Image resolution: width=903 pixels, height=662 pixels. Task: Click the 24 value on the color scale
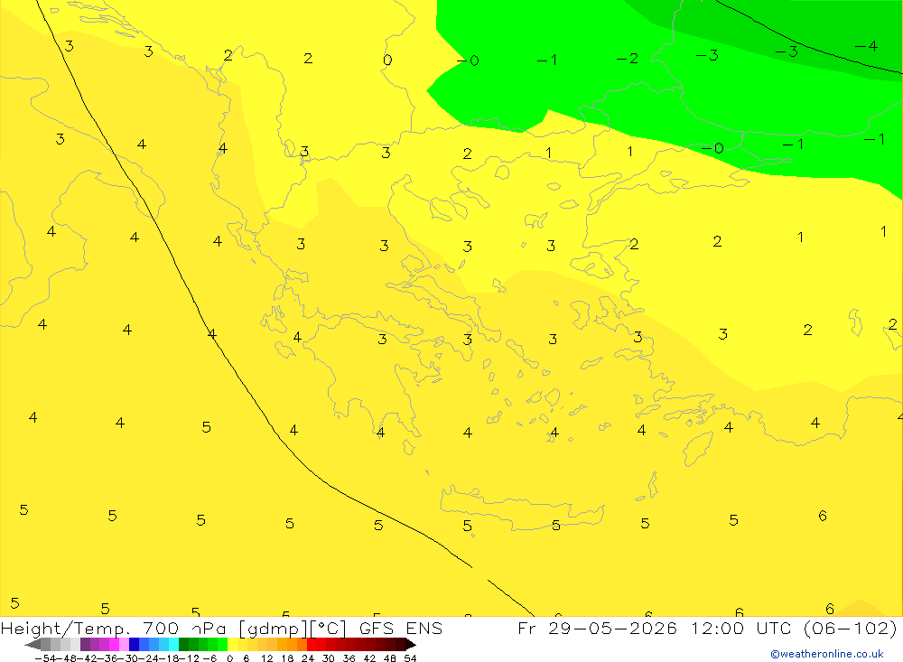click(308, 658)
